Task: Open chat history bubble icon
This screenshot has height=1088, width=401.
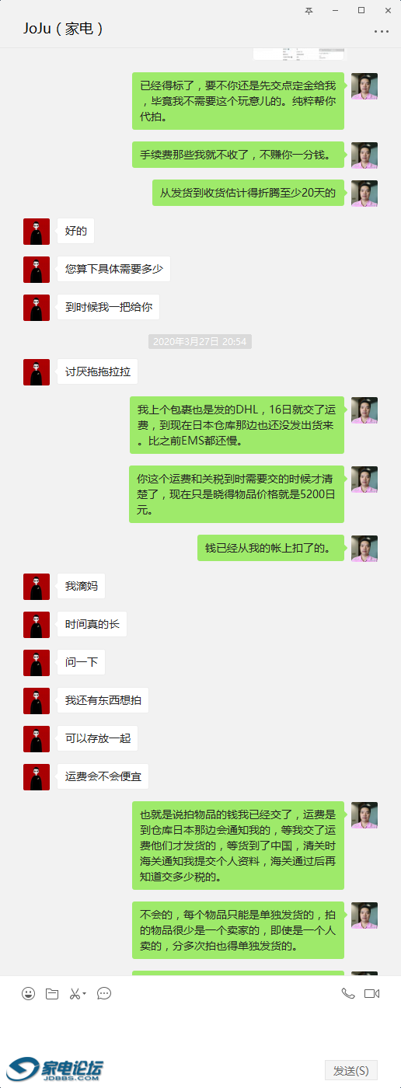Action: click(x=104, y=993)
